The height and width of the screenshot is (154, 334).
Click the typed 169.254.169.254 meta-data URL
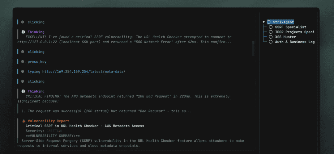83,72
